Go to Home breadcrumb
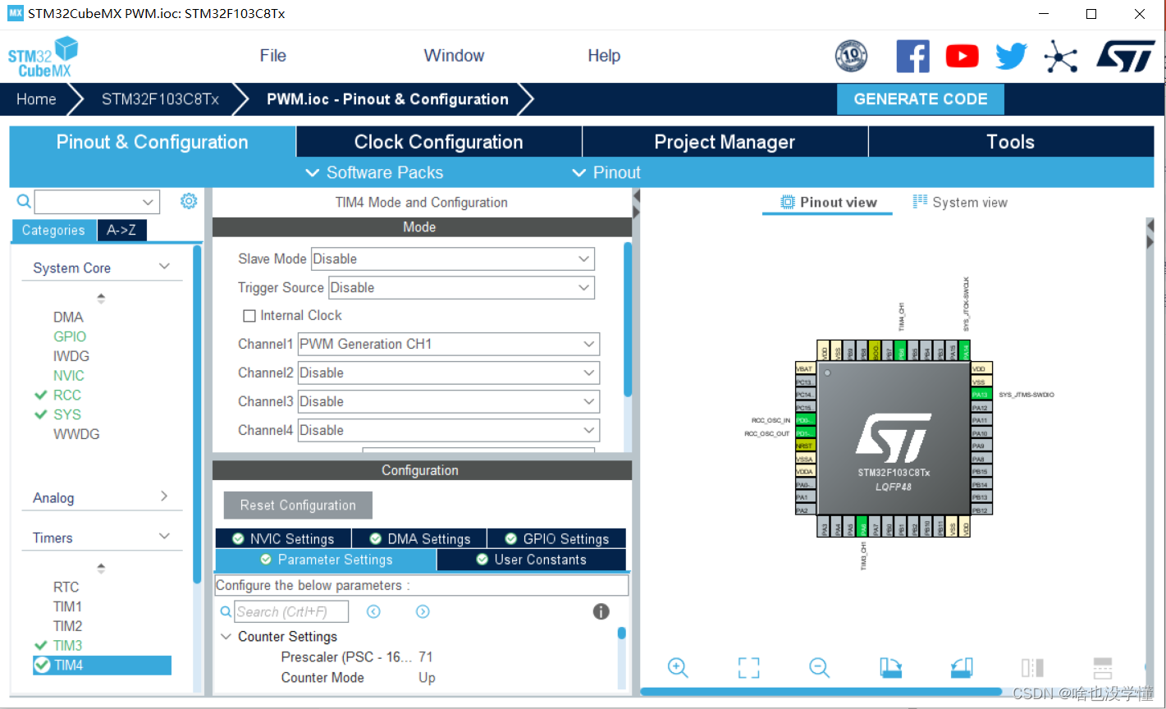This screenshot has height=709, width=1166. (x=36, y=99)
